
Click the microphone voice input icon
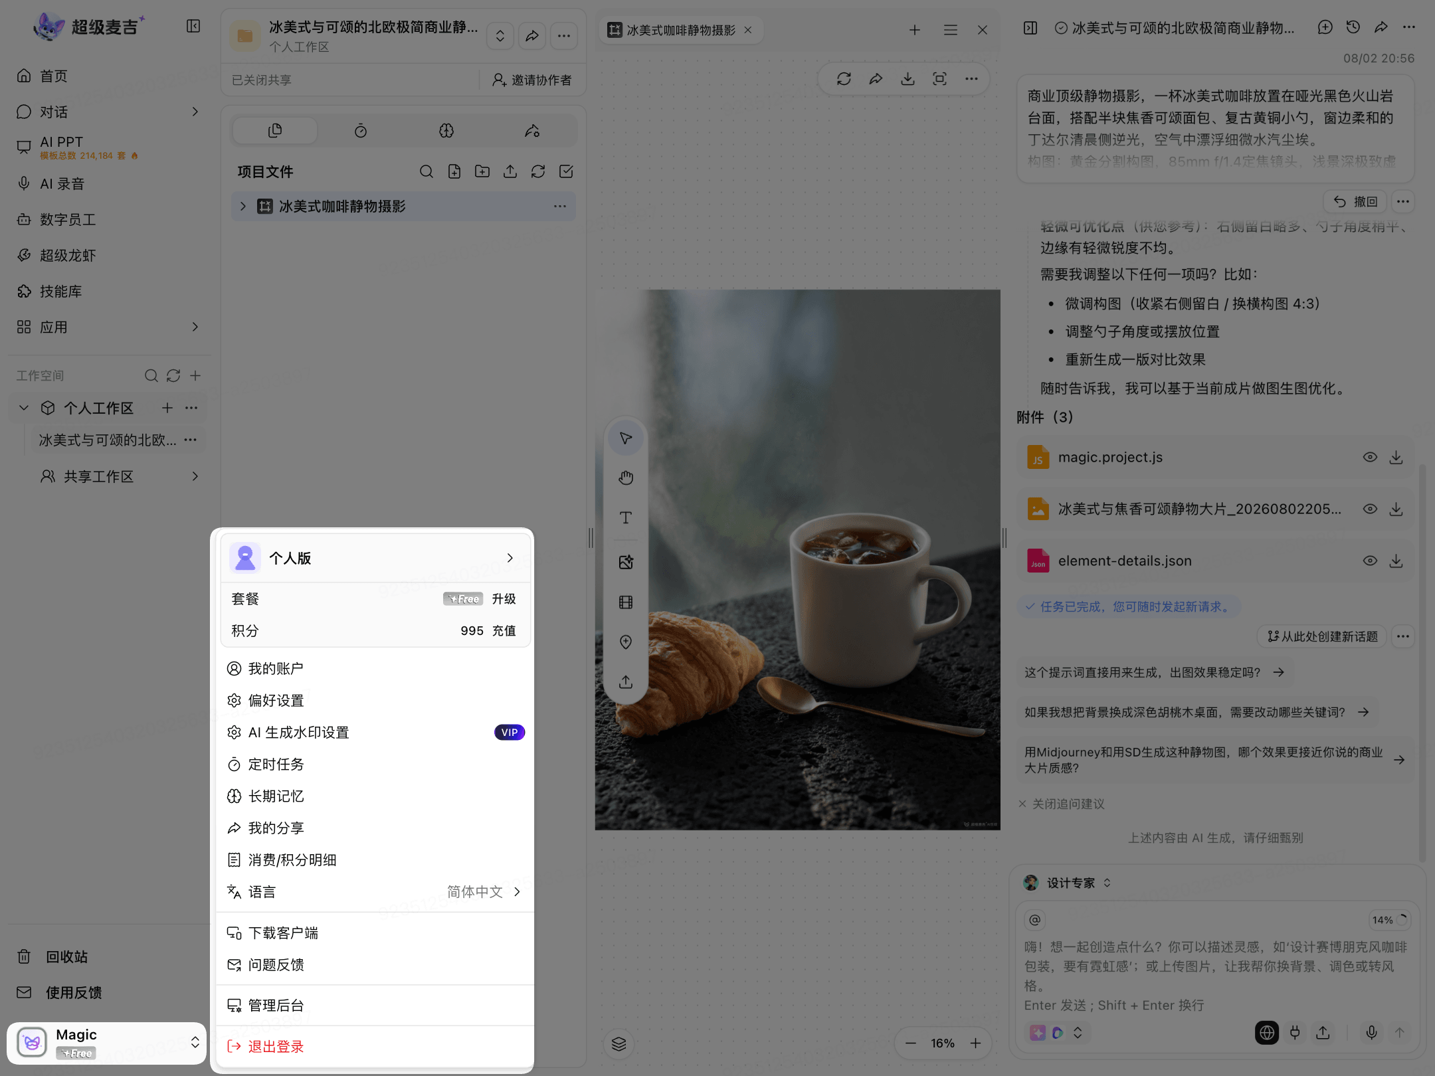[1371, 1033]
